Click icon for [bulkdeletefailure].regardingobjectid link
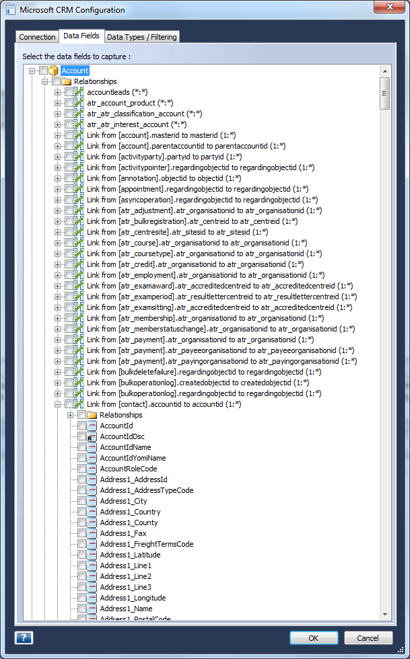Image resolution: width=410 pixels, height=659 pixels. click(79, 372)
